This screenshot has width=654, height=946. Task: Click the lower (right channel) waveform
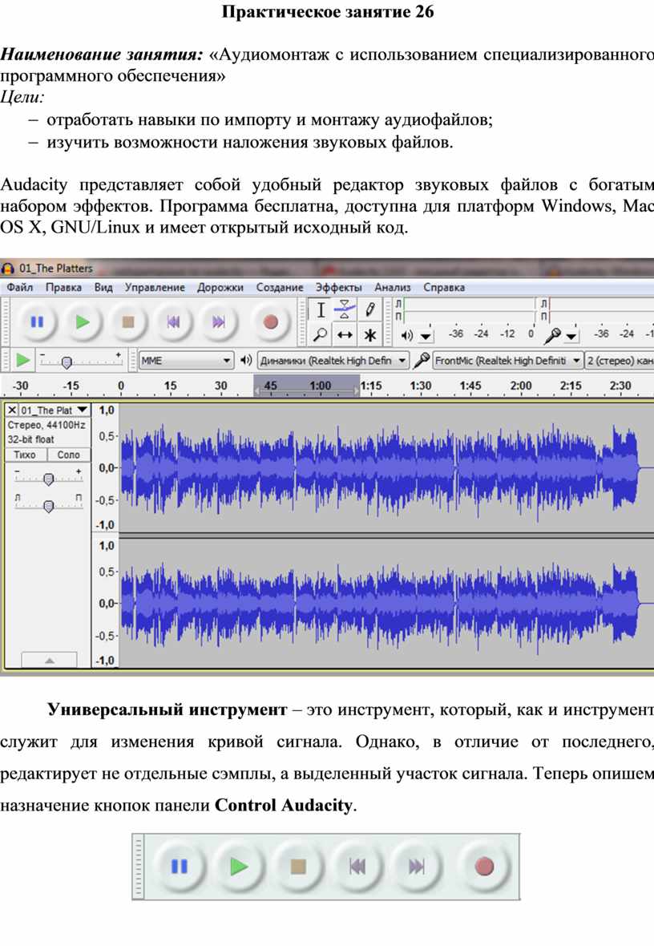[386, 603]
